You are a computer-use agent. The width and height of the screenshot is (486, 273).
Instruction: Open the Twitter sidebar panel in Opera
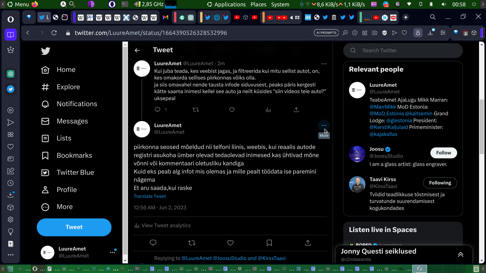coord(11,89)
